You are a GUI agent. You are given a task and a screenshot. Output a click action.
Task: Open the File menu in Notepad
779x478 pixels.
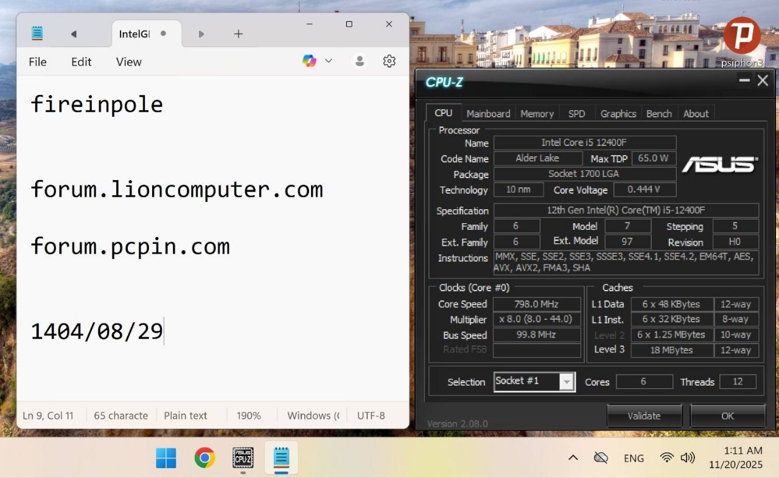(38, 62)
